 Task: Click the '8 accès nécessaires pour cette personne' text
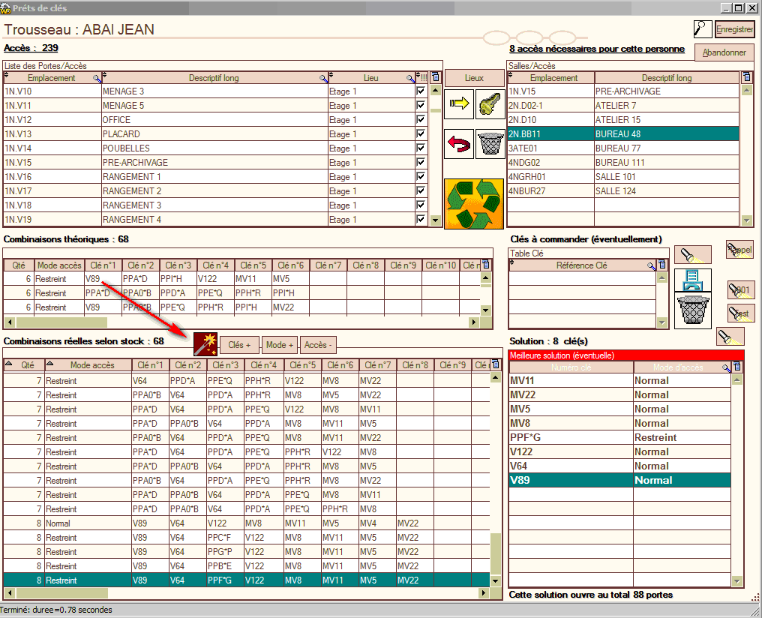(597, 49)
